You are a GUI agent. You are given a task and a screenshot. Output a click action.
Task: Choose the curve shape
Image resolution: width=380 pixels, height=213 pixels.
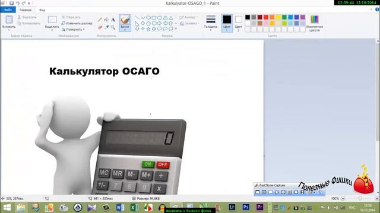(x=142, y=18)
